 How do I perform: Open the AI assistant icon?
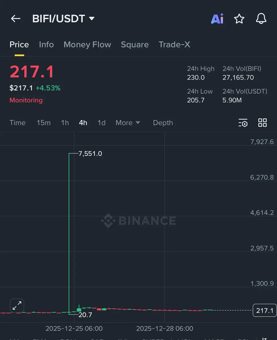tap(217, 19)
